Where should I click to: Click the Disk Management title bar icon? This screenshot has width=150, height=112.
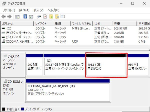tap(4, 4)
